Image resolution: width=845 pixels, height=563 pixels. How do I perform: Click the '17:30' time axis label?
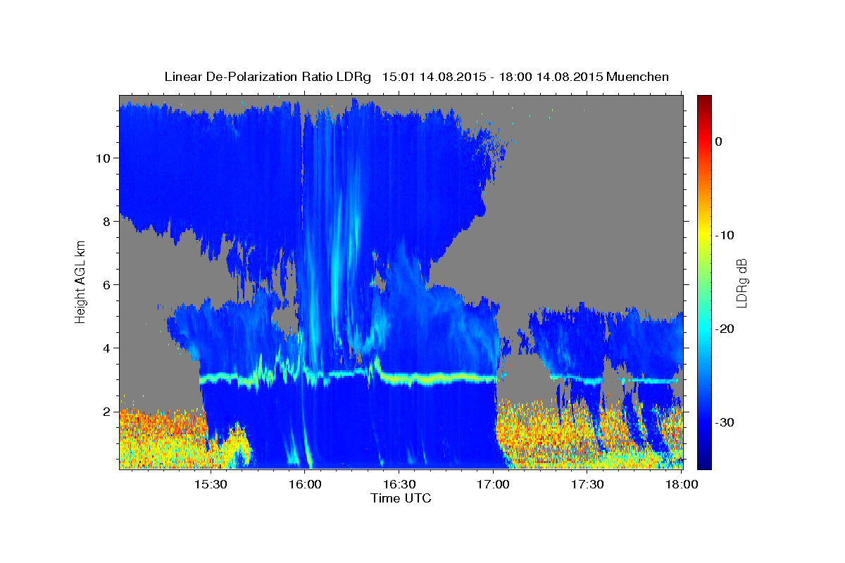click(x=588, y=485)
